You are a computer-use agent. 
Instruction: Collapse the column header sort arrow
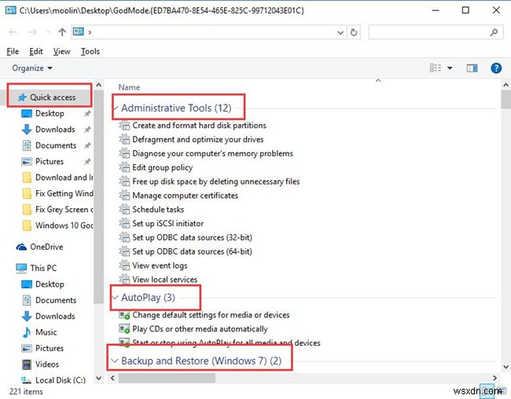point(378,80)
